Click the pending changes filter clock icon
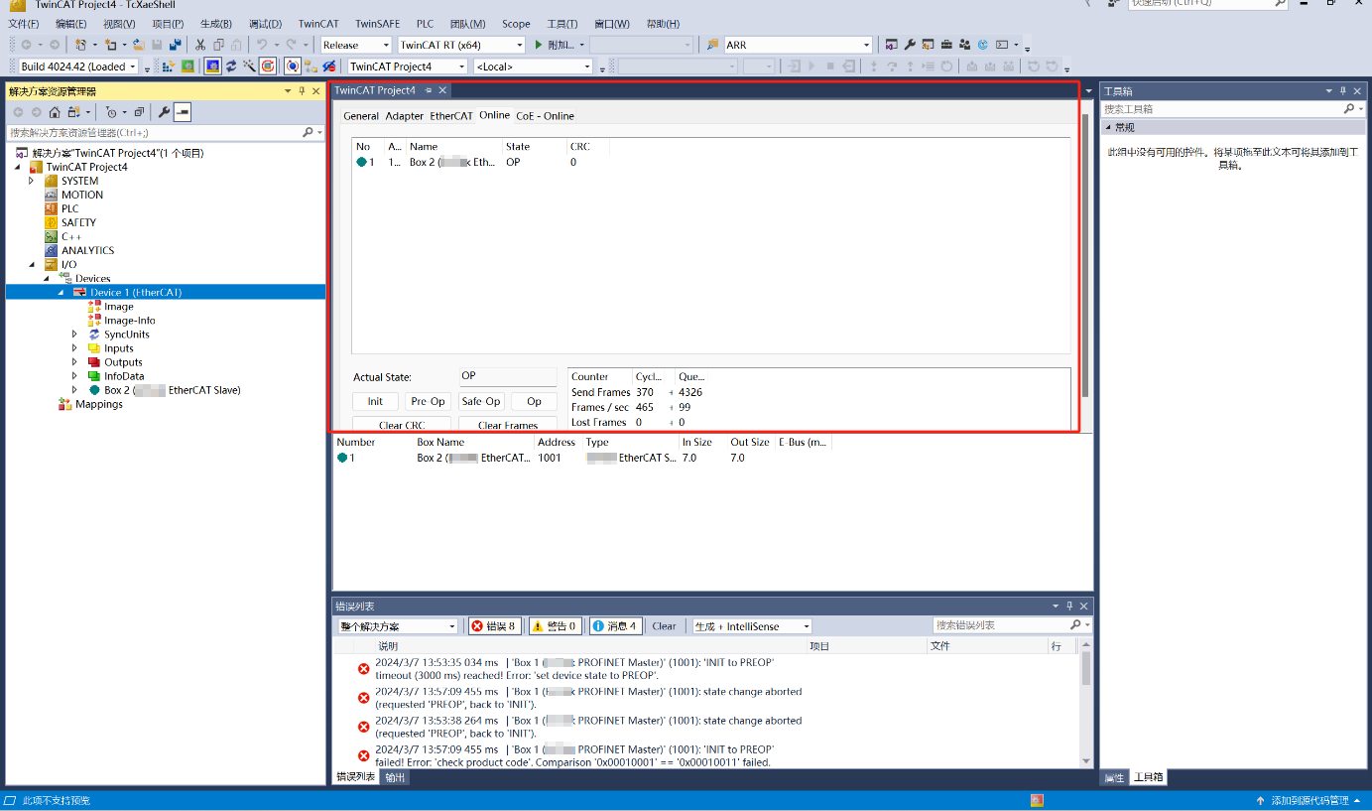Viewport: 1372px width, 811px height. (111, 112)
